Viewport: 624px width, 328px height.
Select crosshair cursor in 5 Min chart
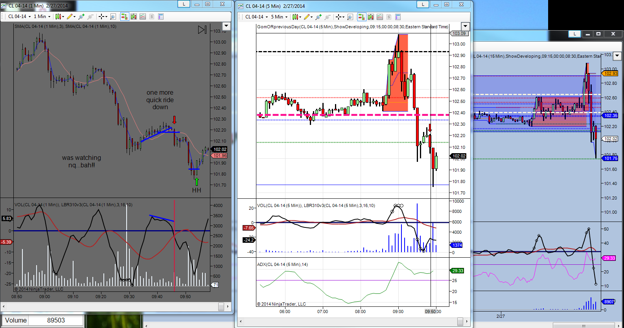[x=338, y=17]
